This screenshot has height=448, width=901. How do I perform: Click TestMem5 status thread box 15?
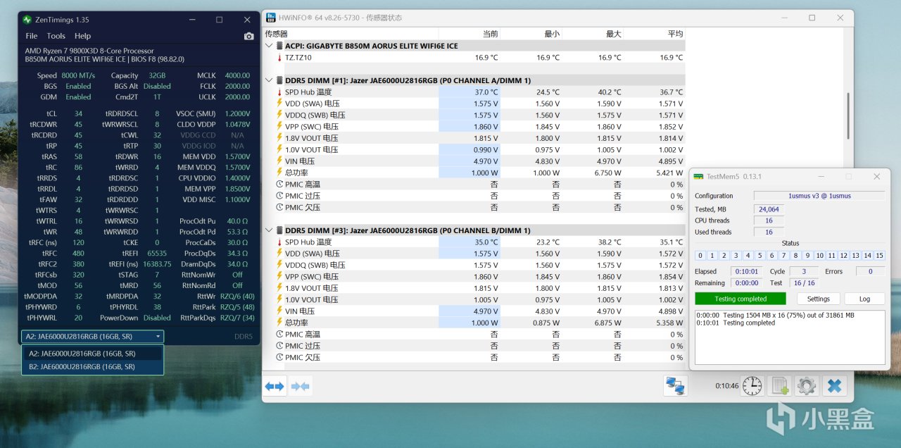878,256
